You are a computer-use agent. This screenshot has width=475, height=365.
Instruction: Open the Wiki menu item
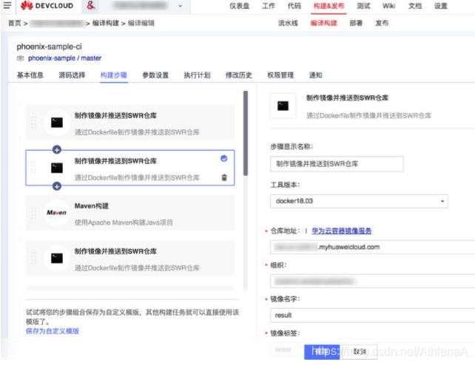point(388,6)
